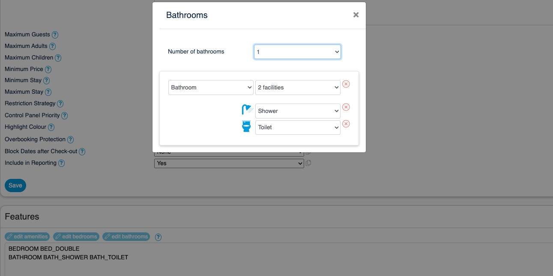
Task: Change the Shower facility dropdown
Action: pos(298,111)
